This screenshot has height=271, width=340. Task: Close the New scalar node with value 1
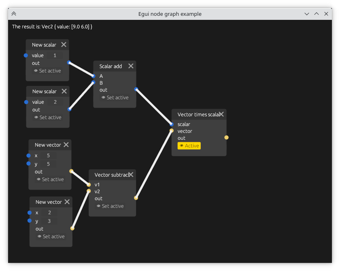pyautogui.click(x=64, y=45)
